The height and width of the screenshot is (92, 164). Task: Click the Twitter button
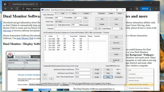[x=111, y=13]
